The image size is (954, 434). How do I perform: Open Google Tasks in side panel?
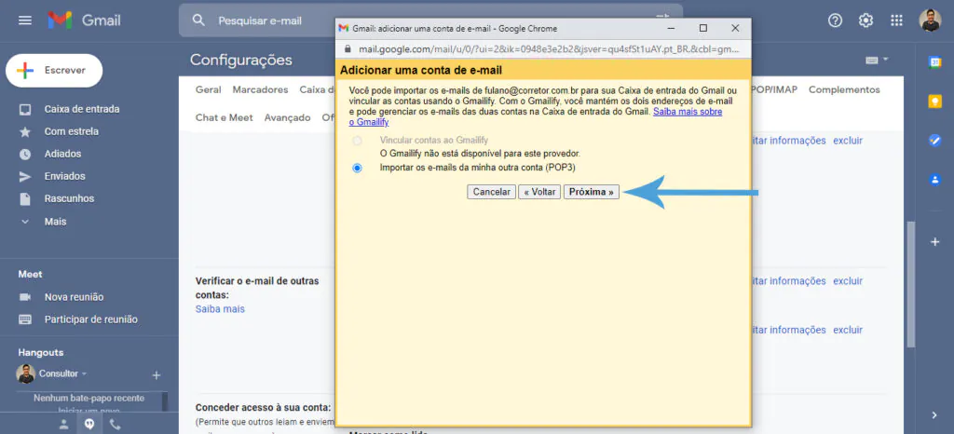point(934,141)
